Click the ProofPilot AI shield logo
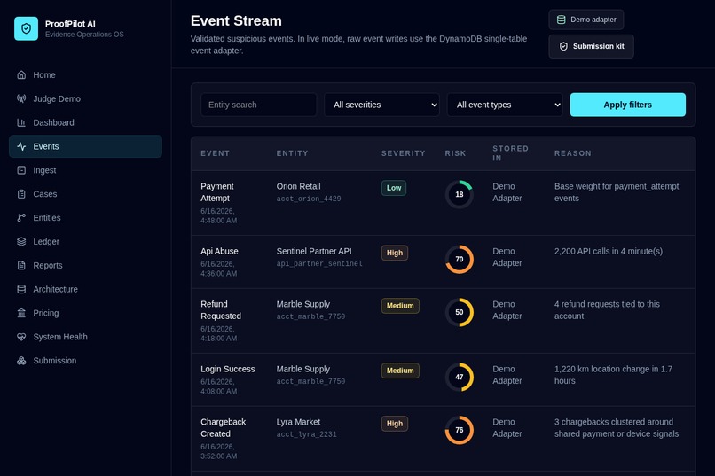 click(26, 28)
